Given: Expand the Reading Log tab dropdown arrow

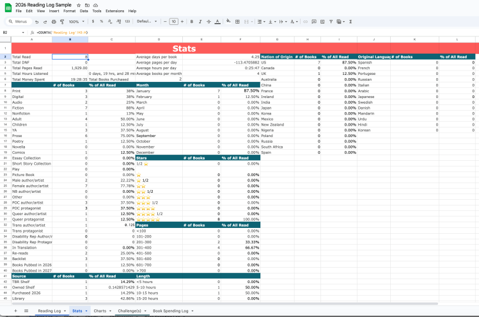Looking at the screenshot, I should pos(65,311).
